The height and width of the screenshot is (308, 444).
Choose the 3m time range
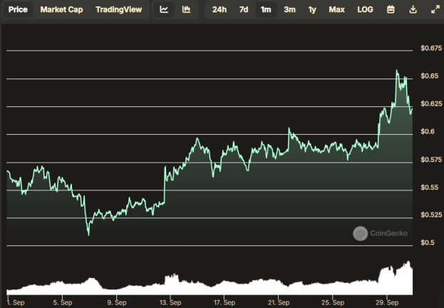[289, 10]
